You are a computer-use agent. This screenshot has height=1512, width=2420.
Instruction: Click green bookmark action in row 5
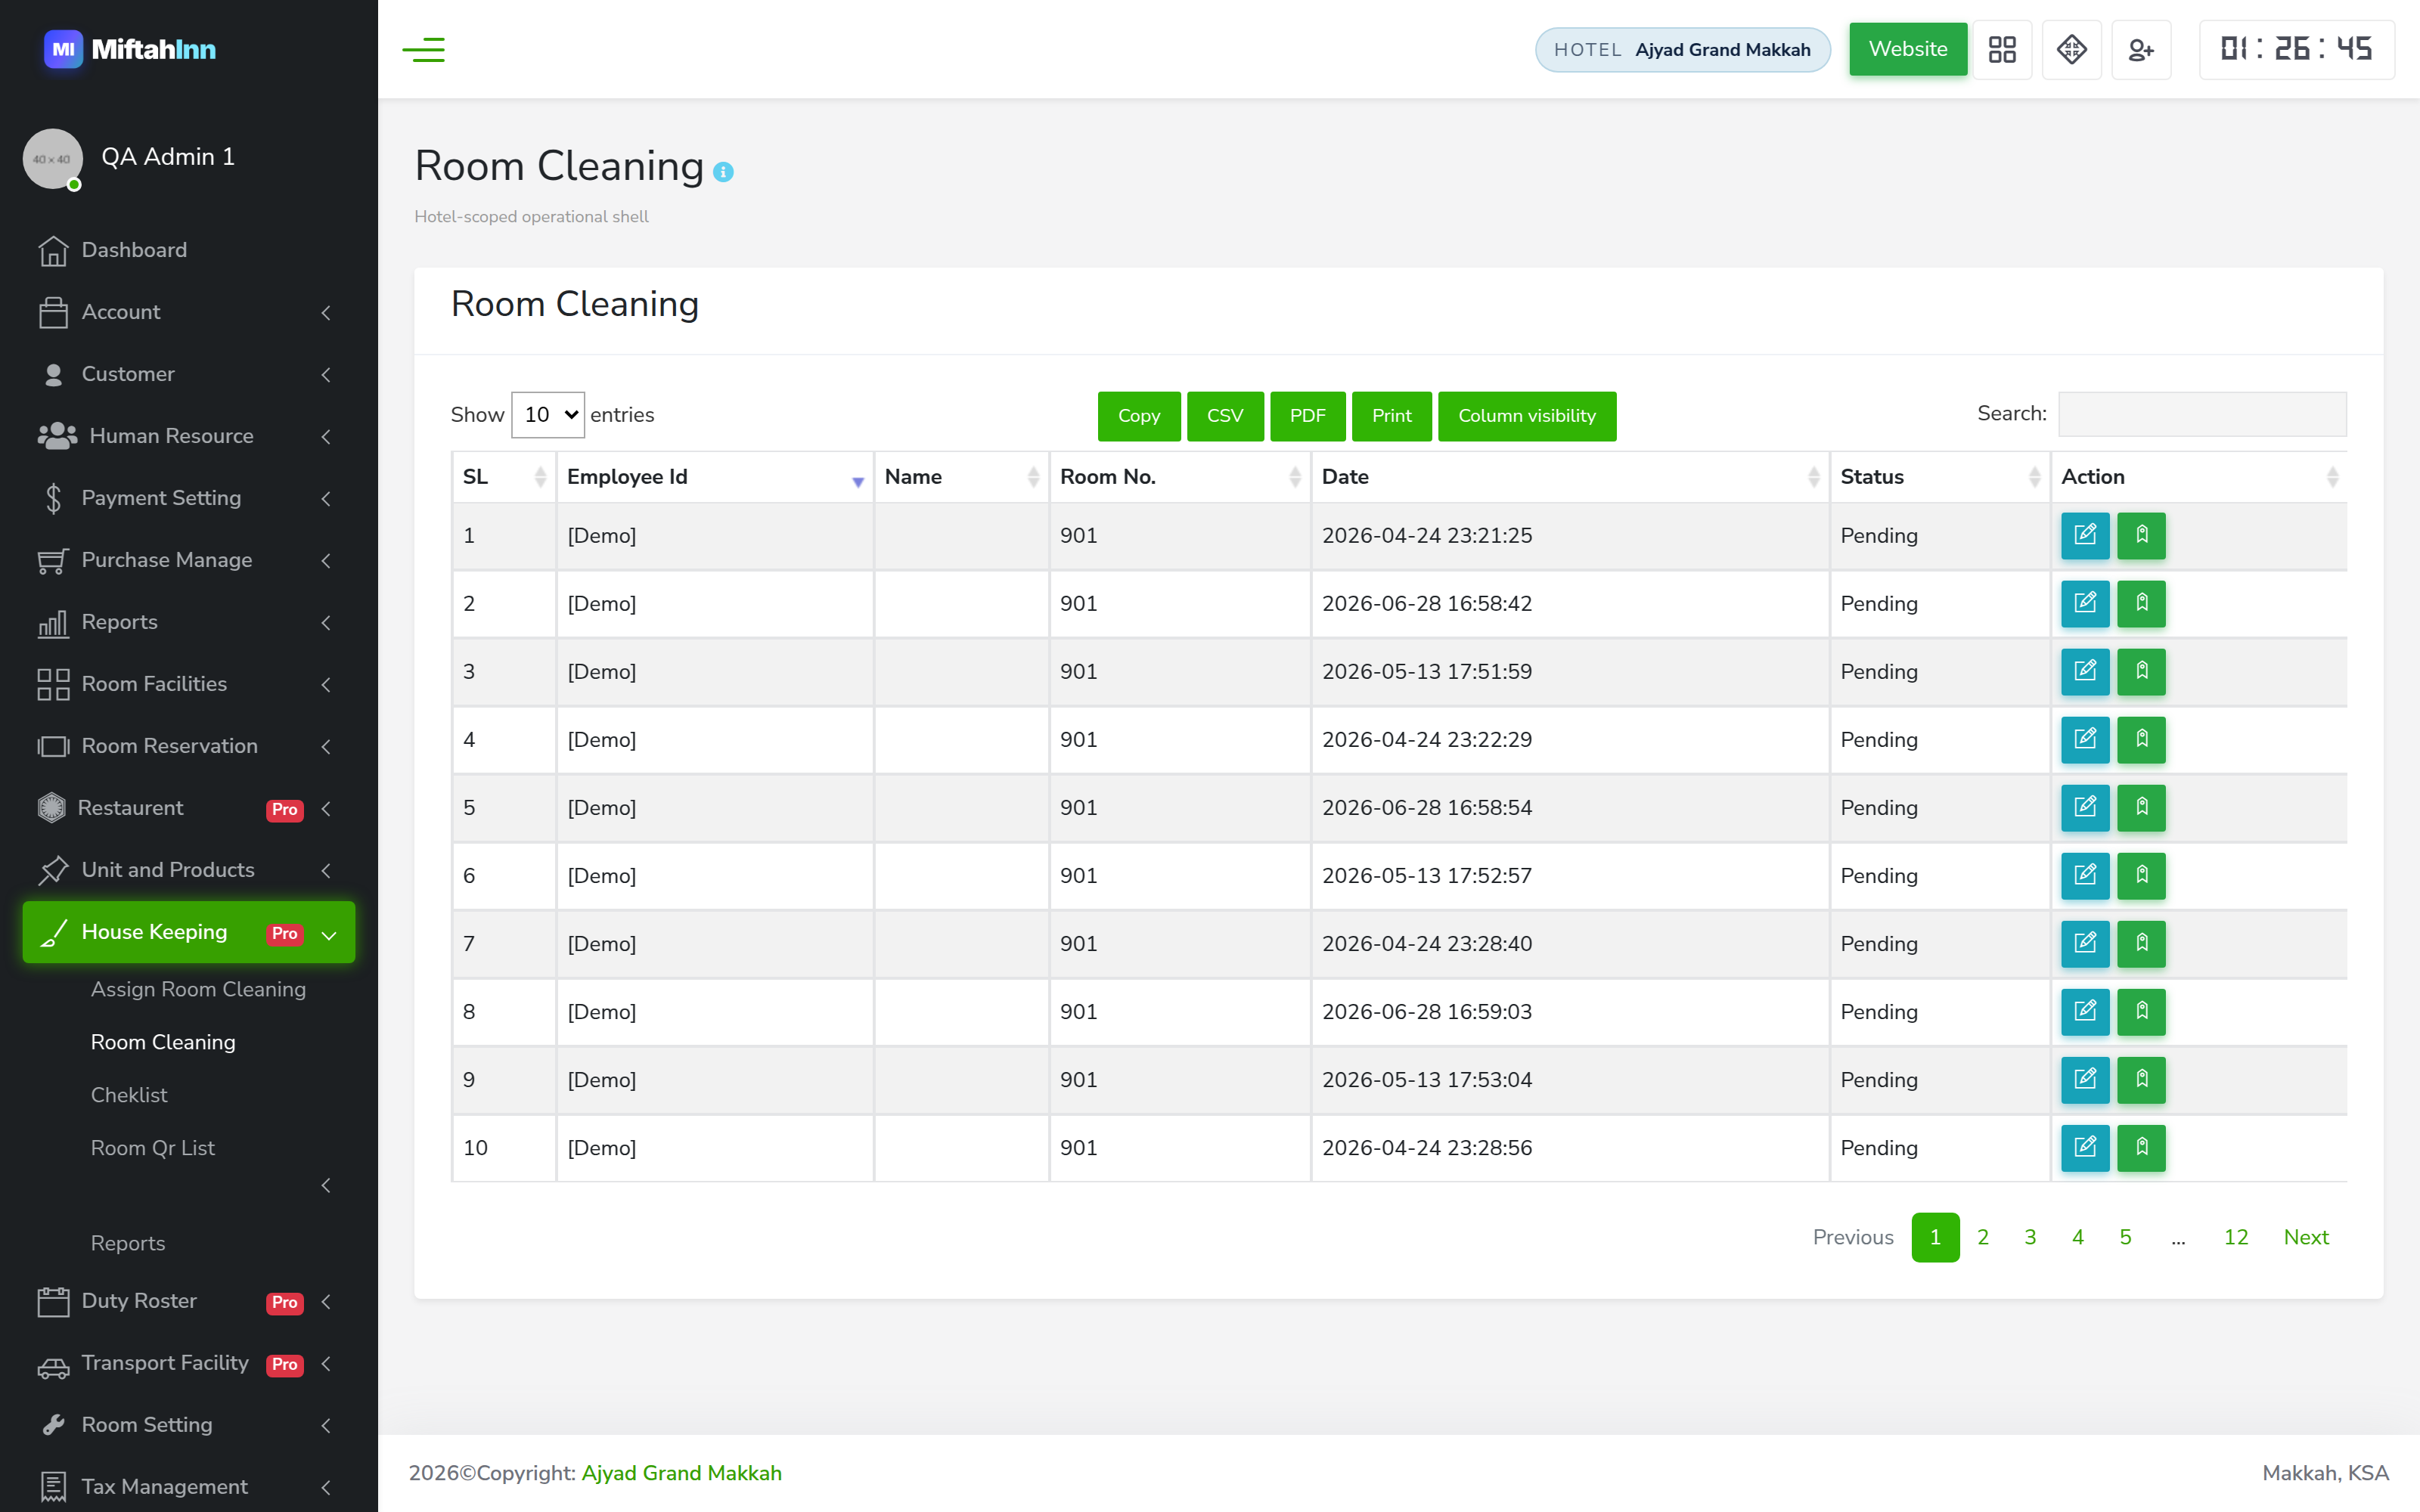coord(2141,807)
